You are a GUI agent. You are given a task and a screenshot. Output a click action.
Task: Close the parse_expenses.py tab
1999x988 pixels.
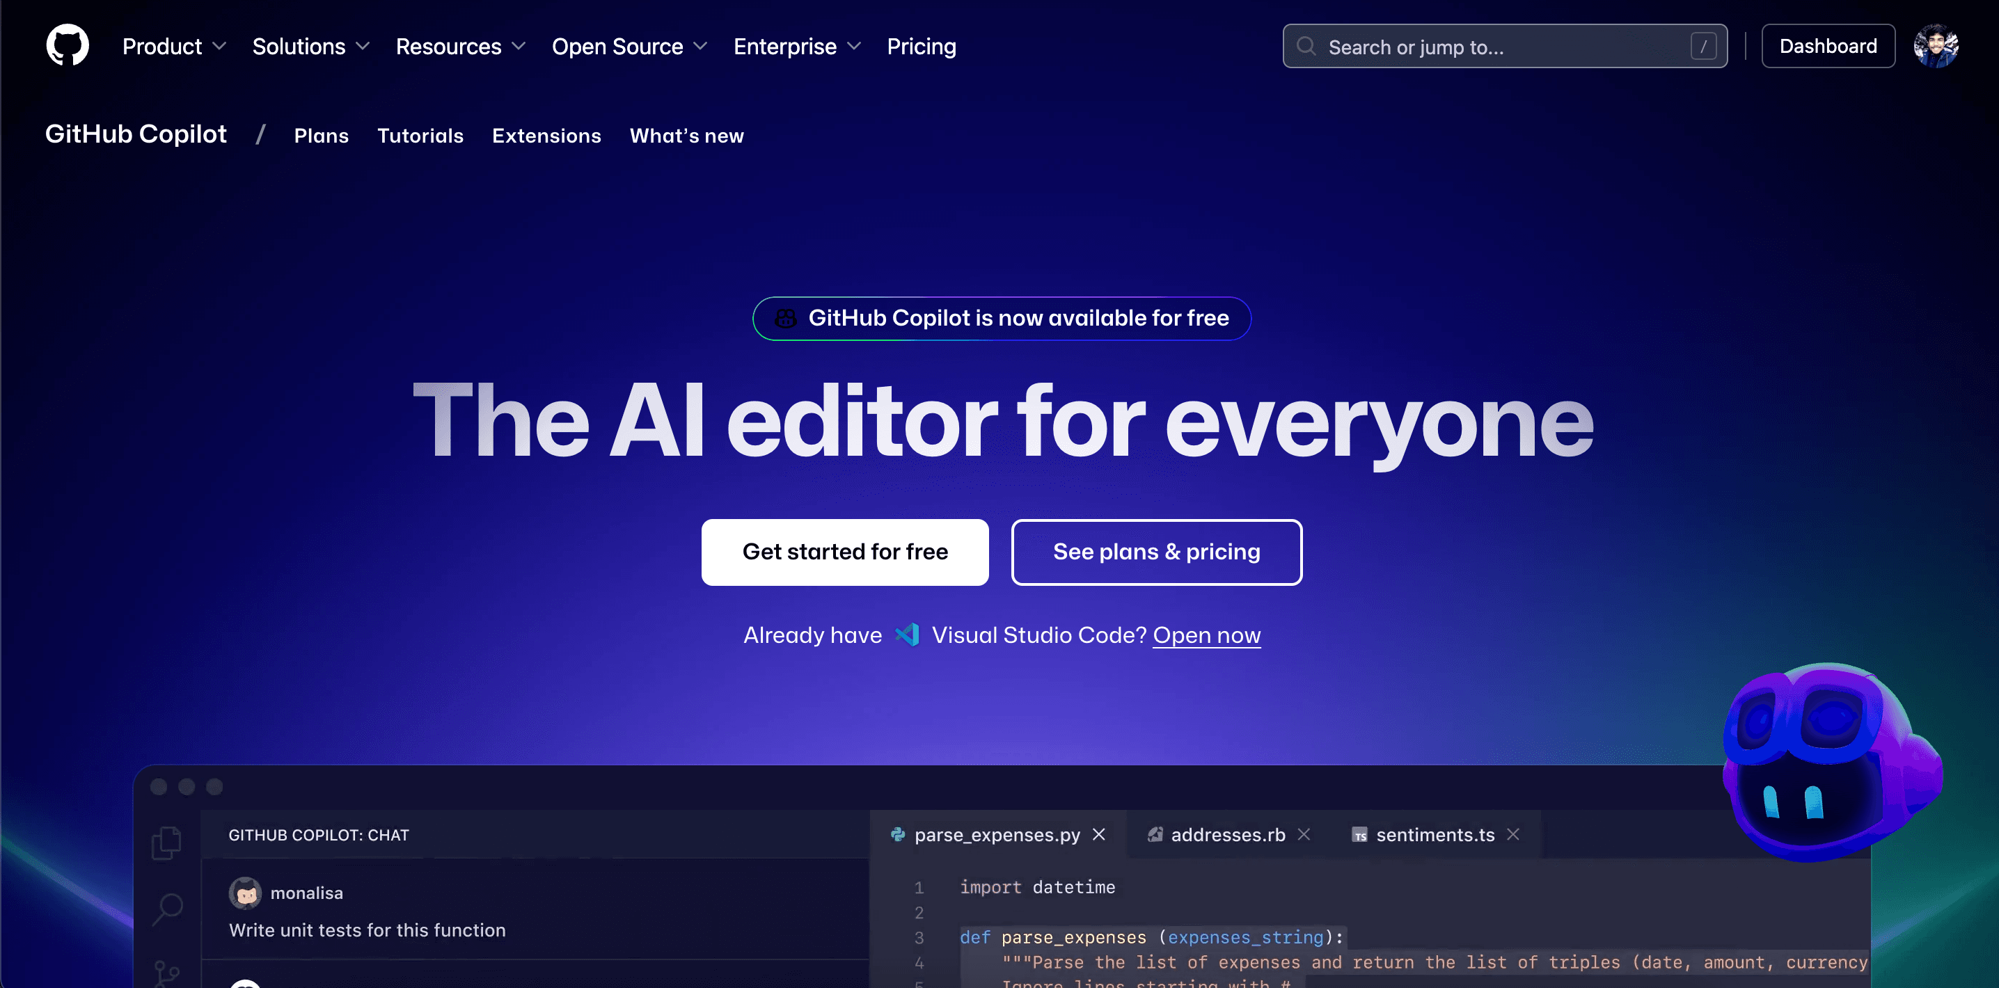coord(1099,834)
